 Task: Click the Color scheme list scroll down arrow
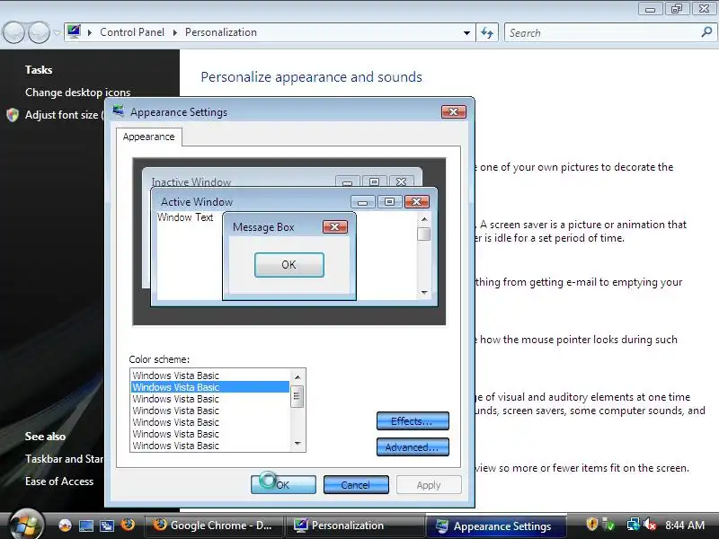[297, 443]
